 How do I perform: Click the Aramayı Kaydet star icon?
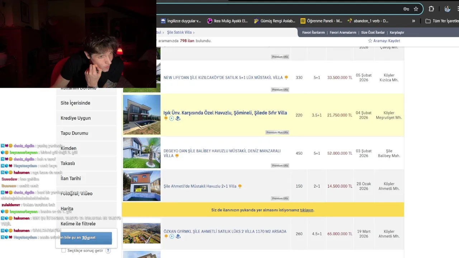coord(370,41)
